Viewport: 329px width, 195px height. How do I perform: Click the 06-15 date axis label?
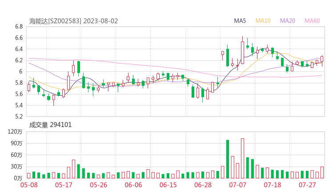pyautogui.click(x=168, y=185)
